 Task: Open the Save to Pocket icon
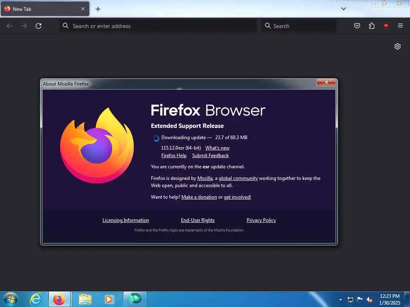tap(357, 26)
